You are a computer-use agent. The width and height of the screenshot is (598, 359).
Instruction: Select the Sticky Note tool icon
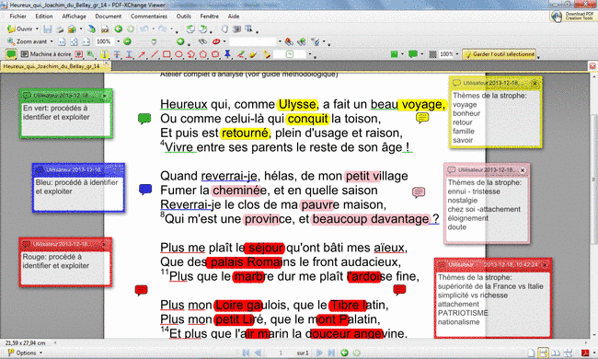pyautogui.click(x=11, y=54)
